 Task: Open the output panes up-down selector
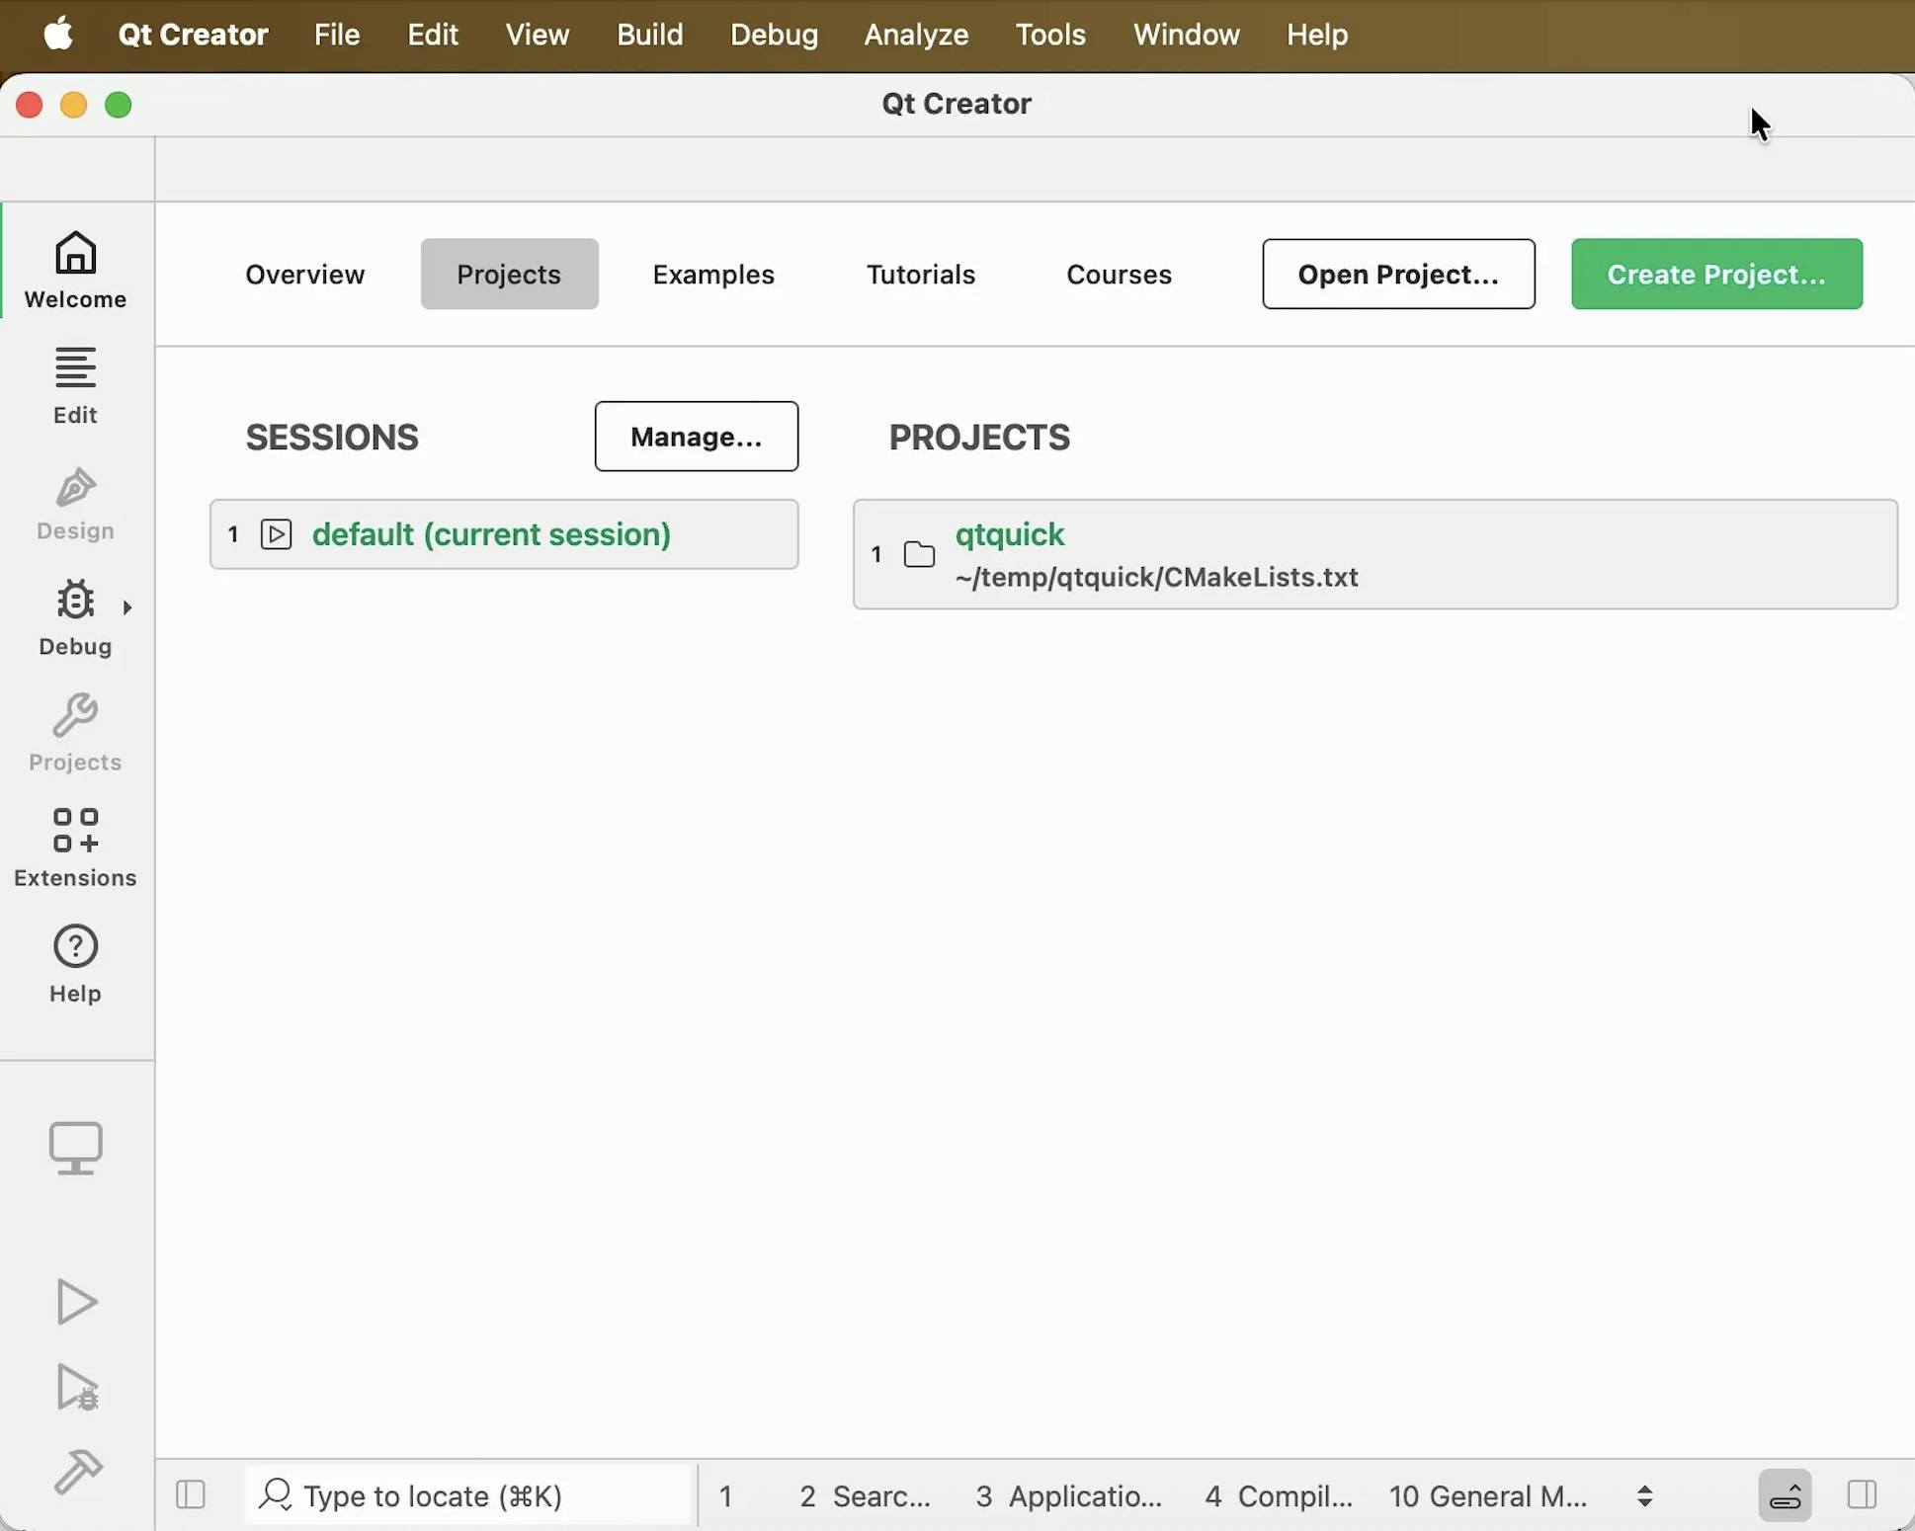pos(1645,1495)
